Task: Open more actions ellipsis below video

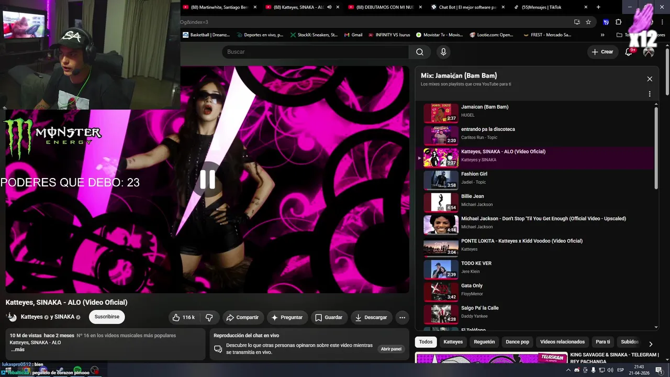Action: point(402,317)
